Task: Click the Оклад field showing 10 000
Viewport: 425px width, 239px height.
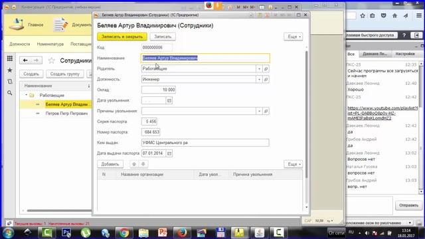Action: (x=159, y=90)
